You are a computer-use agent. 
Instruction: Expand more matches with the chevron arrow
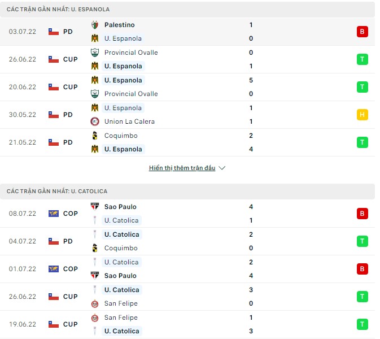(222, 168)
